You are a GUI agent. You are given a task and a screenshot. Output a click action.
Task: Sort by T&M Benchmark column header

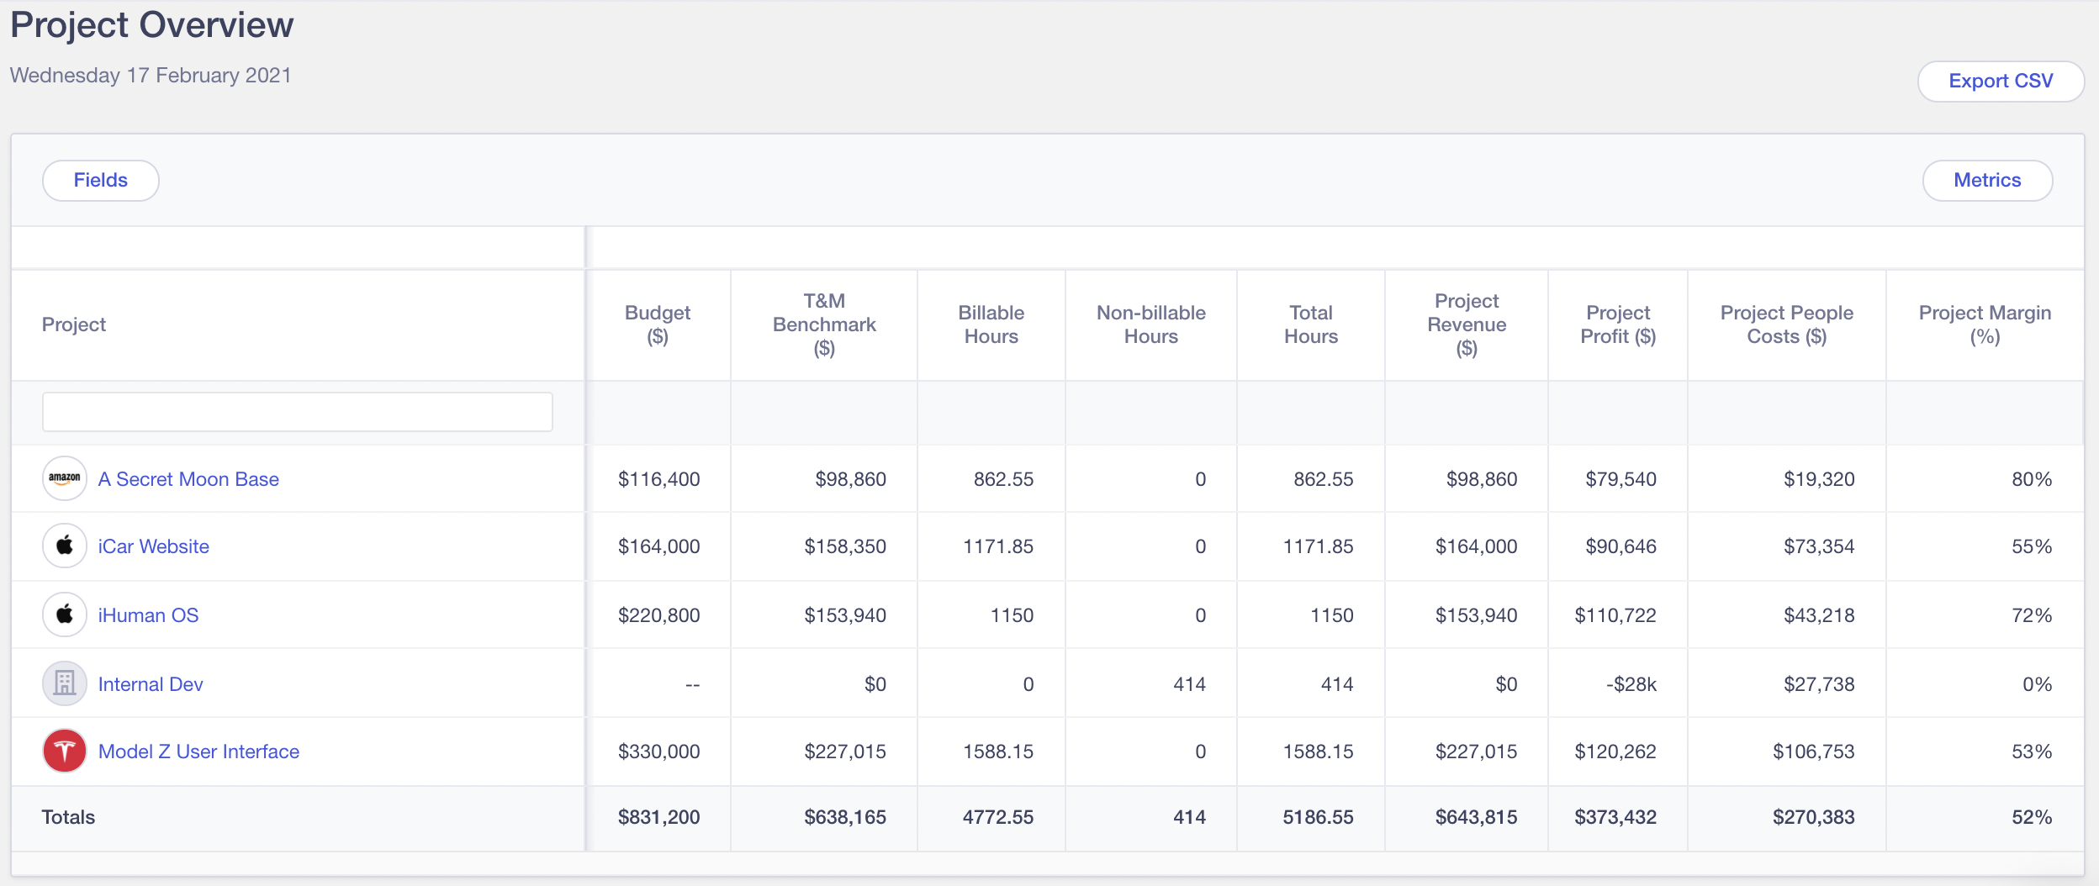[824, 324]
